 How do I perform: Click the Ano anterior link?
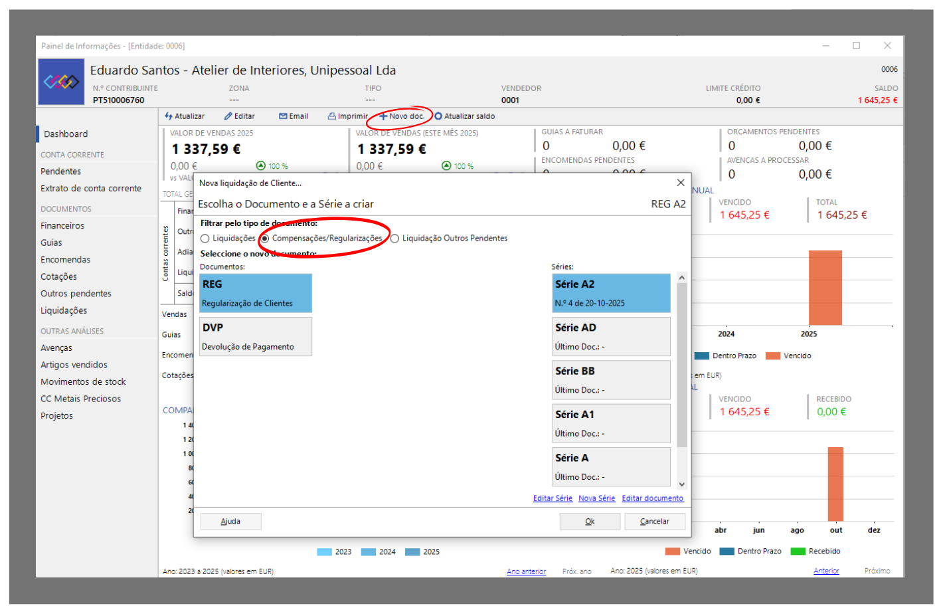(x=526, y=571)
